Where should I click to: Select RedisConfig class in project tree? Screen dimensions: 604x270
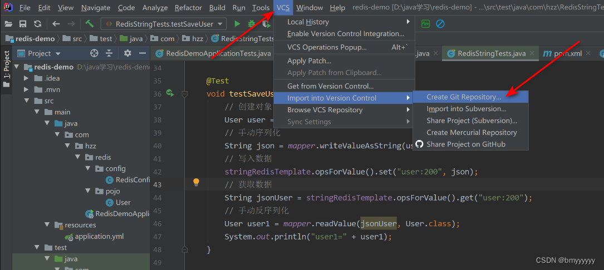(x=127, y=180)
